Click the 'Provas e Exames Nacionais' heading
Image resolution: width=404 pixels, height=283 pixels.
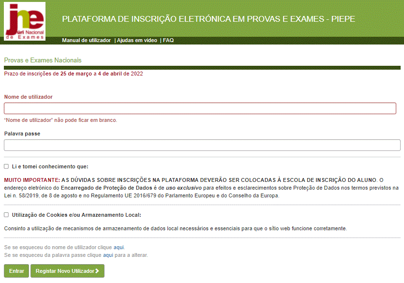coord(43,60)
